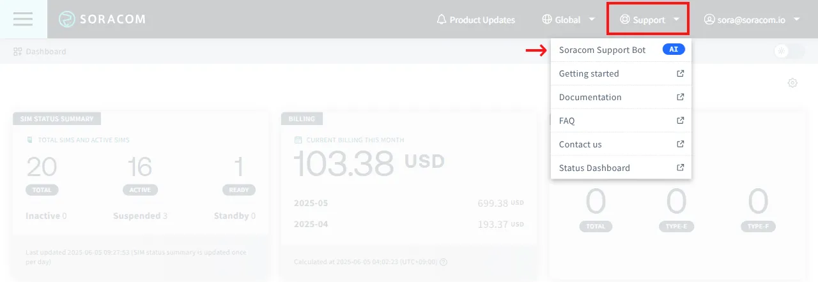818x282 pixels.
Task: Click the Soracom logo icon
Action: (66, 19)
